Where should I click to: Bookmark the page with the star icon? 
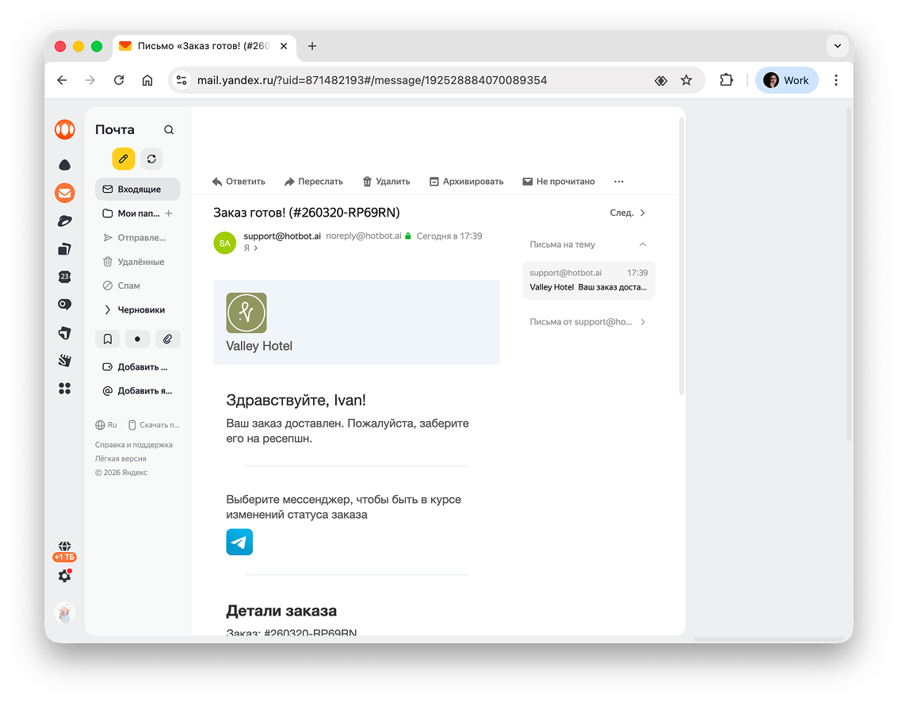point(686,80)
